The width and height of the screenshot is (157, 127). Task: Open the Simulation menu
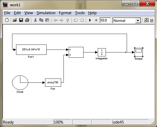(46, 13)
